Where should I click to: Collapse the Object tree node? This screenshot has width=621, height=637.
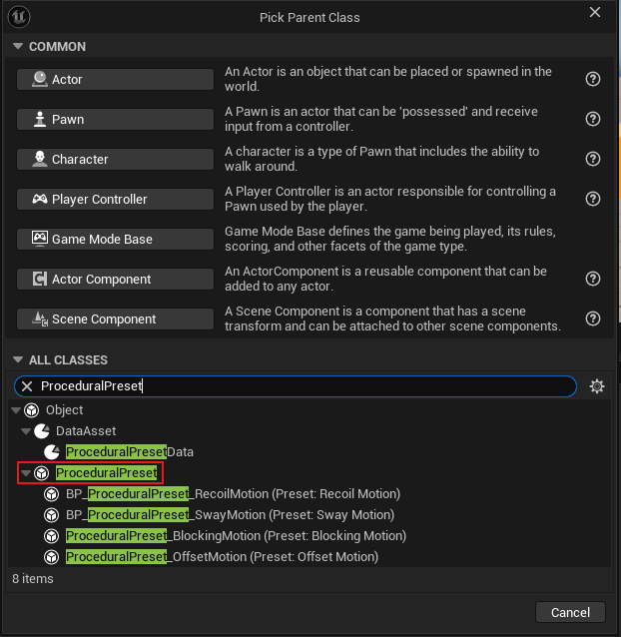coord(15,410)
